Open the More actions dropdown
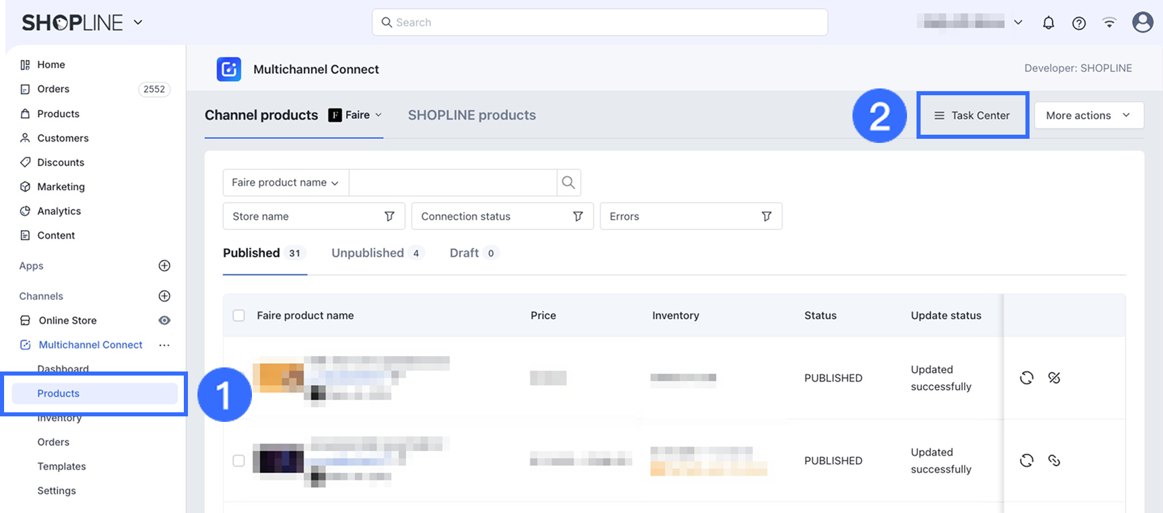 pyautogui.click(x=1088, y=116)
